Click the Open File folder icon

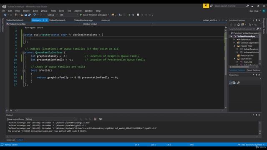click(22, 15)
